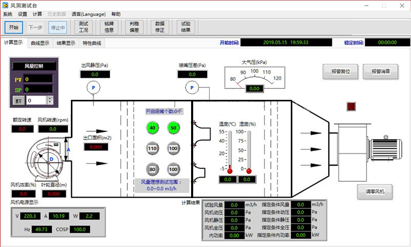Click the nozzle differential pressure P icon
Image resolution: width=411 pixels, height=247 pixels.
coord(192,89)
